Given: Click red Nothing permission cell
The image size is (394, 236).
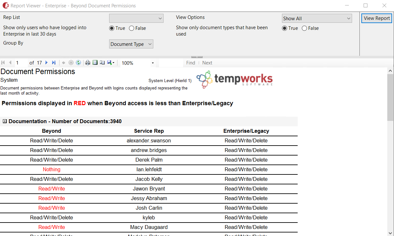Looking at the screenshot, I should click(52, 169).
